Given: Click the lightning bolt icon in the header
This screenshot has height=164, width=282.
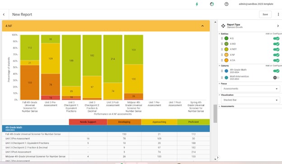Looking at the screenshot, I should coord(197,4).
